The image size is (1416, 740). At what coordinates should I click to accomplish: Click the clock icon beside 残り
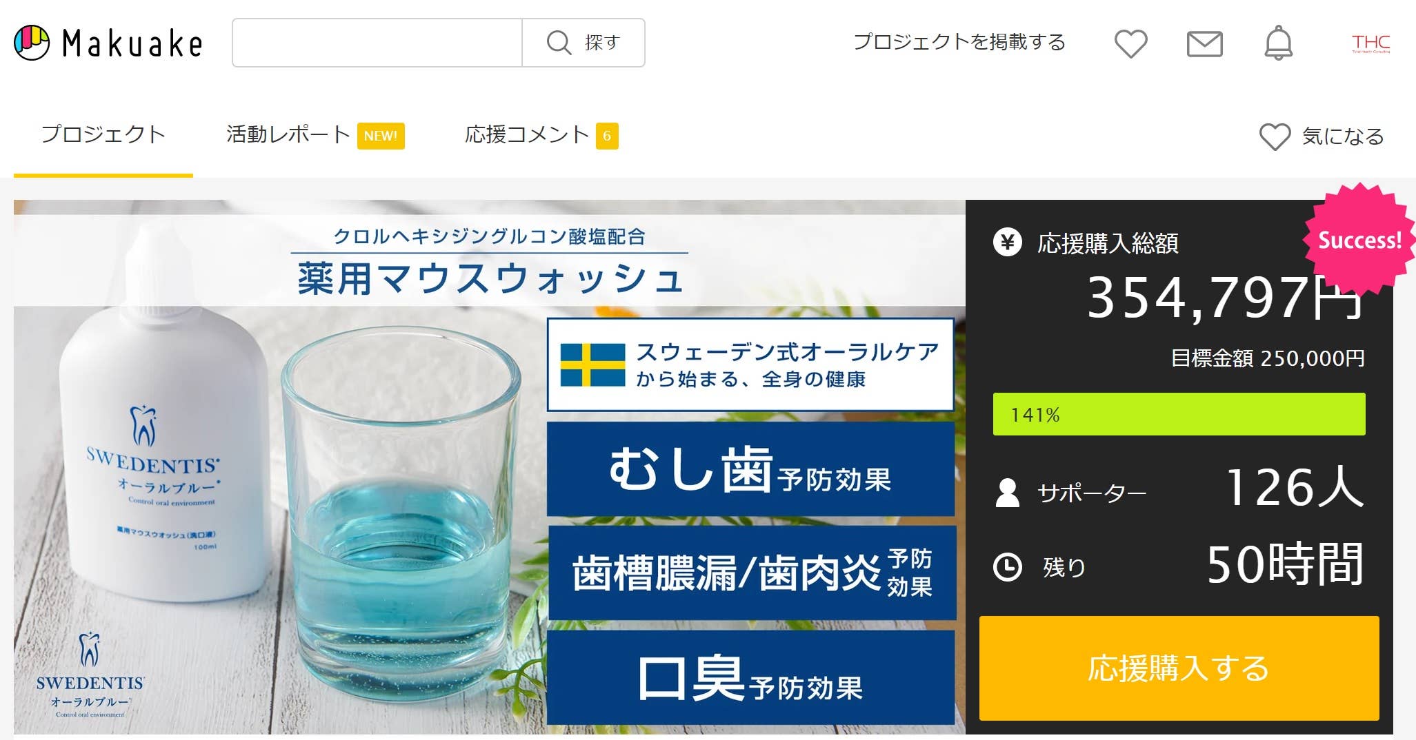pos(1007,567)
